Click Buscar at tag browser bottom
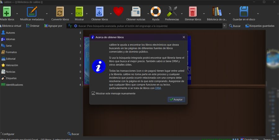Viewport: 279px width, 140px height. [73, 134]
